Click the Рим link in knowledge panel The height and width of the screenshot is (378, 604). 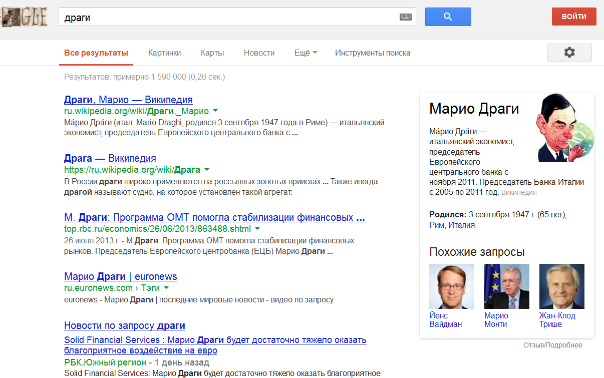click(x=437, y=225)
